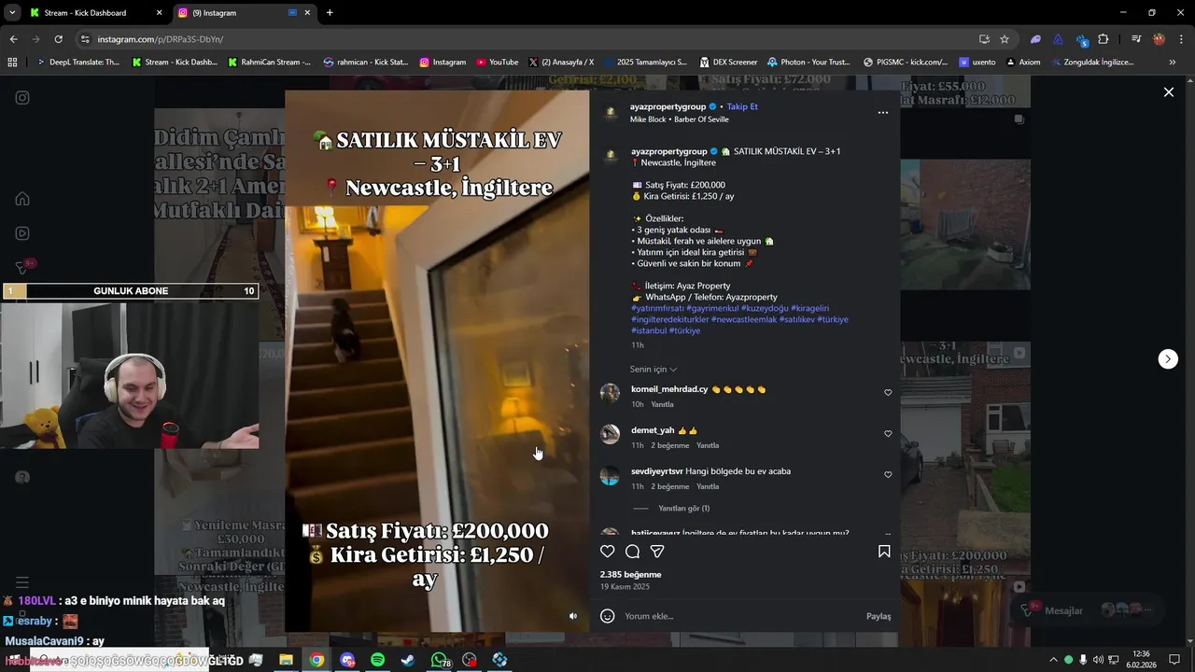Open the Chrome apps grid in the bookmarks bar
This screenshot has width=1195, height=672.
(12, 63)
